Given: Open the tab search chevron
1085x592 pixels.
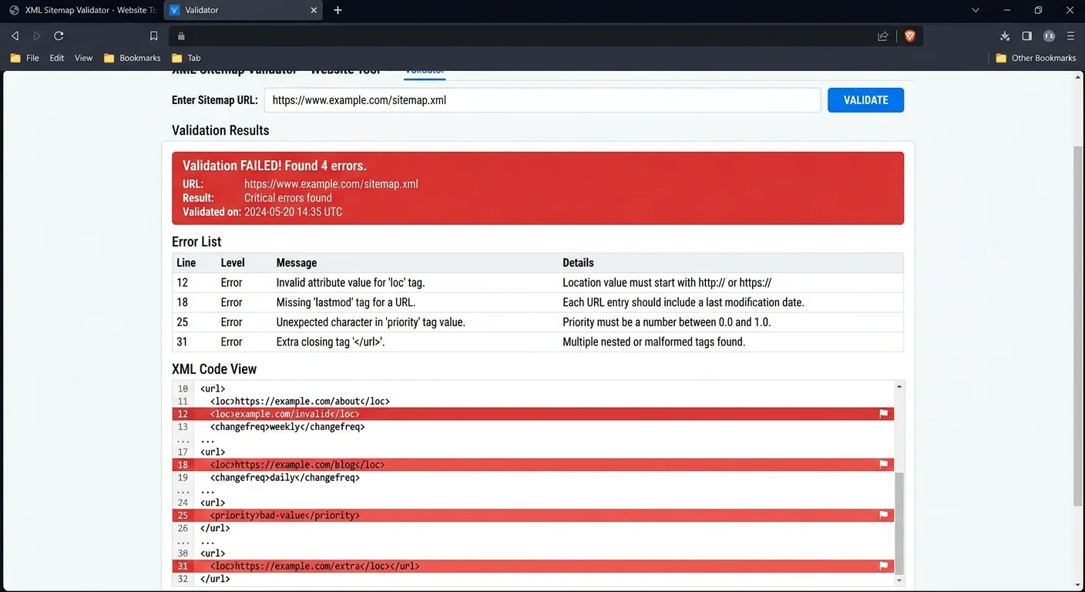Looking at the screenshot, I should point(976,10).
